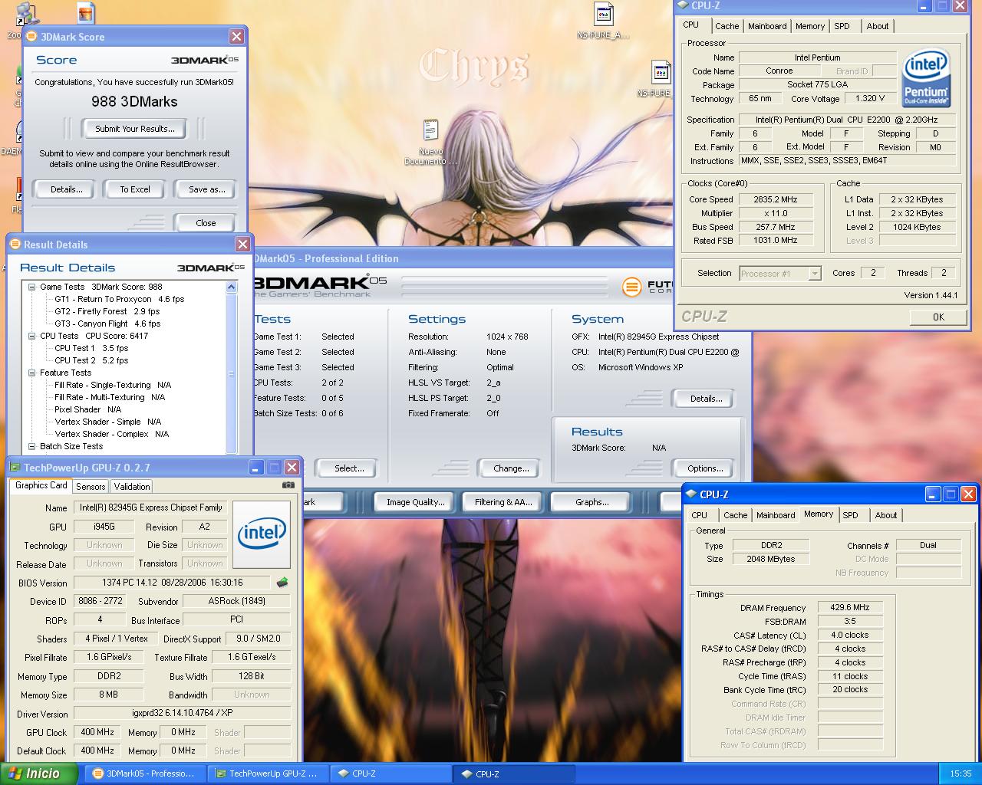Click the GPU-Z title bar icon
982x785 pixels.
click(x=15, y=467)
